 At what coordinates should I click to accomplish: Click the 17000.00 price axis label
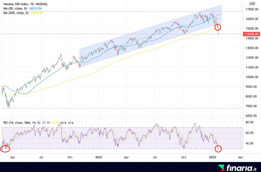[x=252, y=9]
